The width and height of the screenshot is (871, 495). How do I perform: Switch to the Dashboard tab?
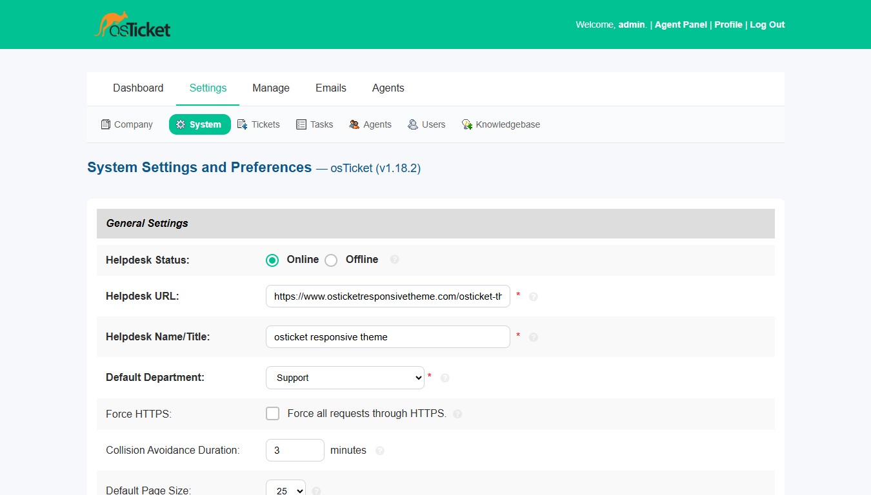[x=138, y=88]
